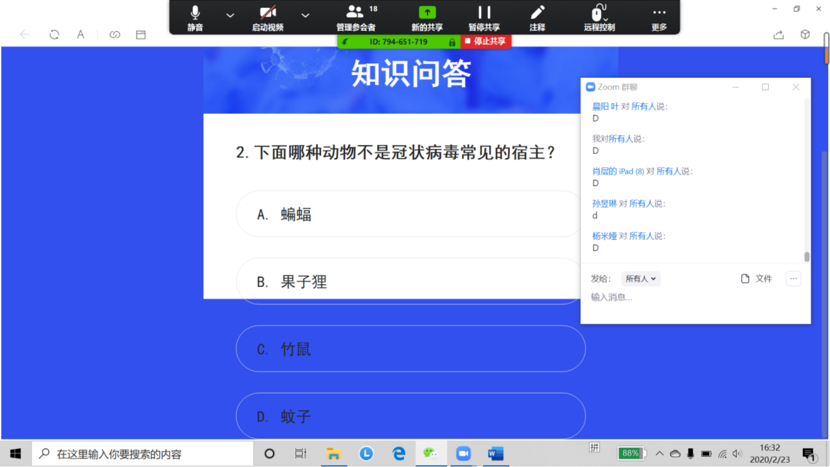Mute the microphone in Zoom toolbar
This screenshot has height=467, width=830.
click(195, 18)
